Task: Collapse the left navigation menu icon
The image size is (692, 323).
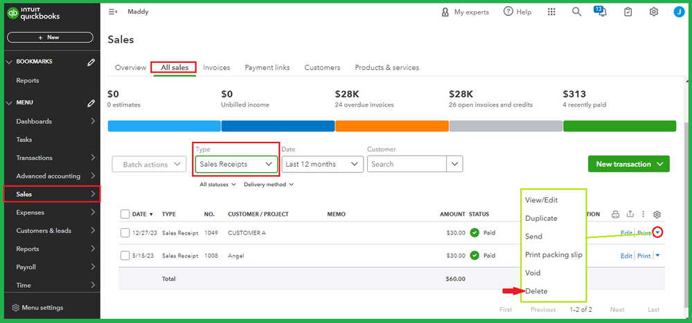Action: pyautogui.click(x=112, y=12)
